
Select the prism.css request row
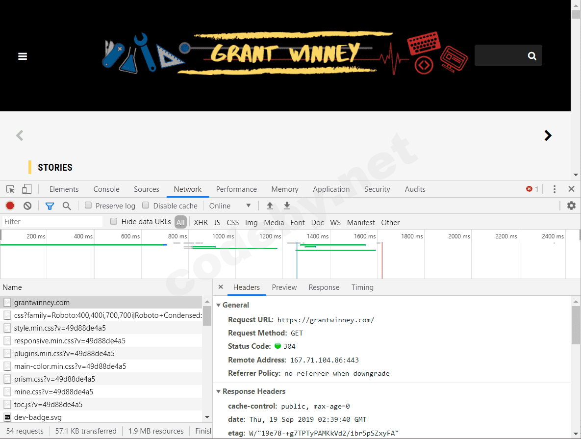101,379
